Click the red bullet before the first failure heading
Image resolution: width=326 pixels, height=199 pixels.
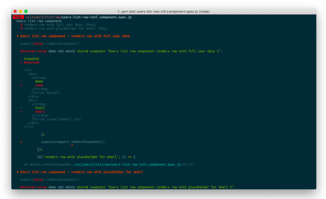17,36
